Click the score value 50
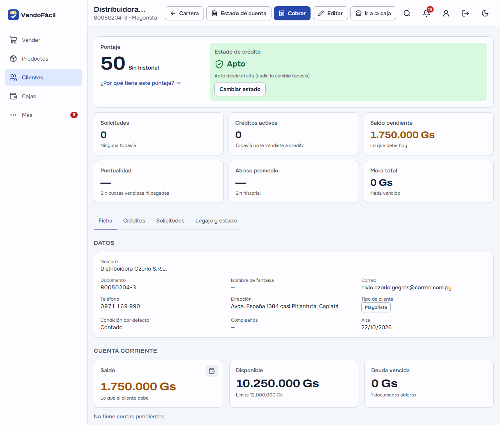Image resolution: width=500 pixels, height=425 pixels. [x=113, y=63]
